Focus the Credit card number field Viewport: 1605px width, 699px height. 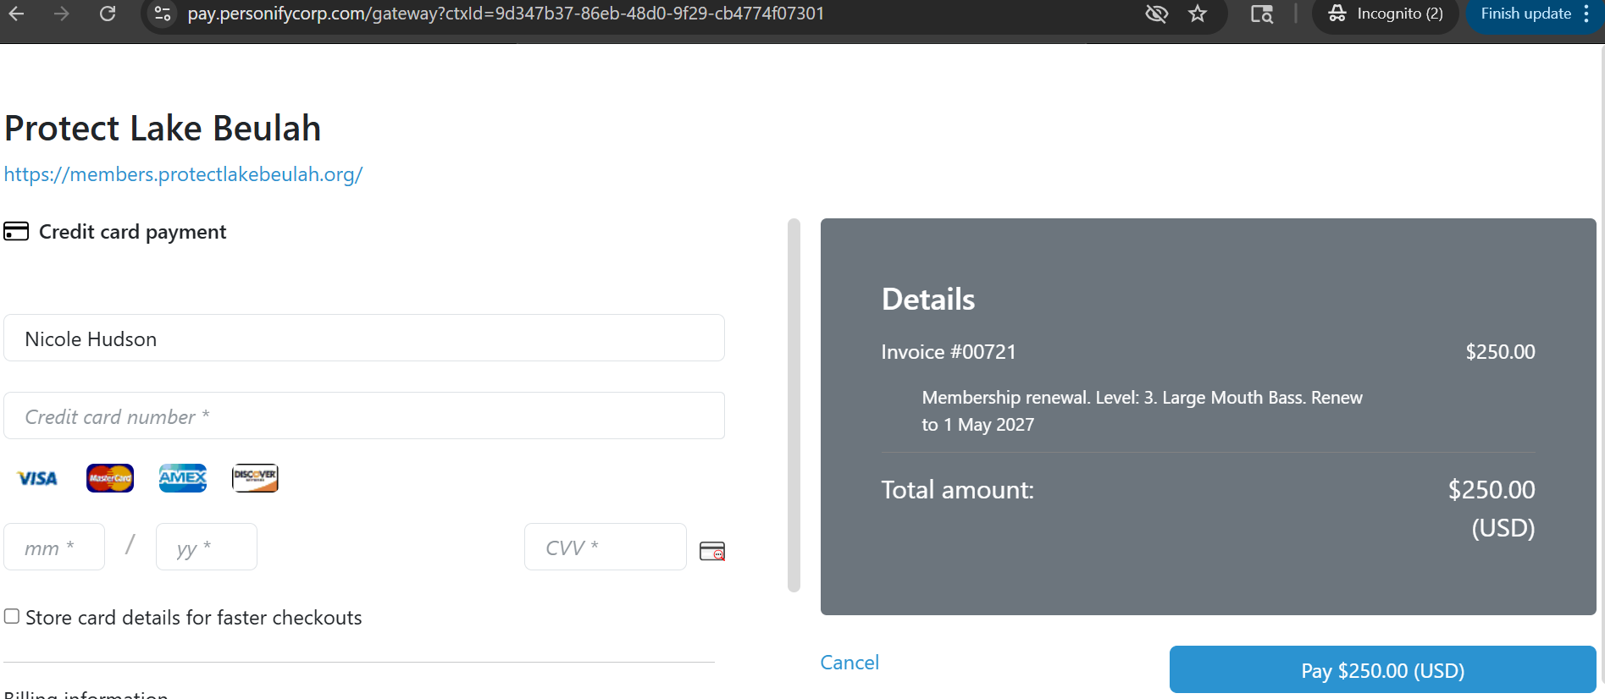pos(364,416)
